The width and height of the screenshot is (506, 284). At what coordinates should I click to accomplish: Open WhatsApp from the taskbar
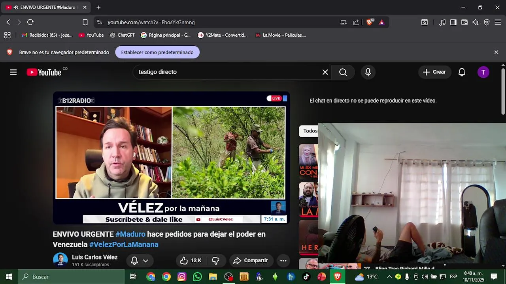[x=197, y=277]
